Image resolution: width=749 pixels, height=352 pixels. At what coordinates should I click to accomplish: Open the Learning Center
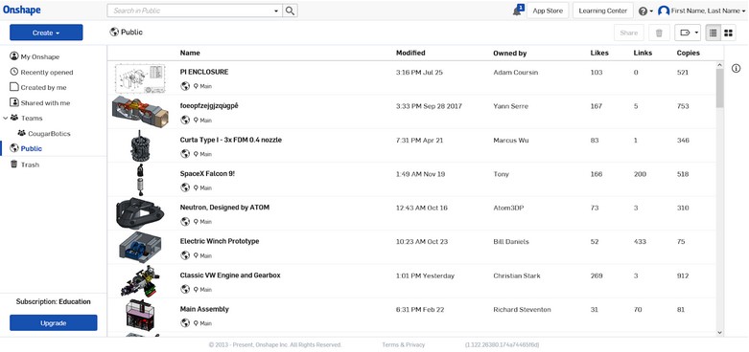point(603,11)
